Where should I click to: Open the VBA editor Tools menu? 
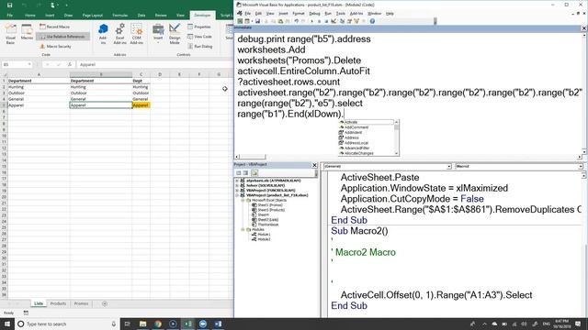341,14
